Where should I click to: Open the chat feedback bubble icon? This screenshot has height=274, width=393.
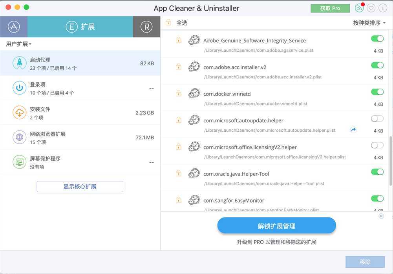tap(371, 8)
